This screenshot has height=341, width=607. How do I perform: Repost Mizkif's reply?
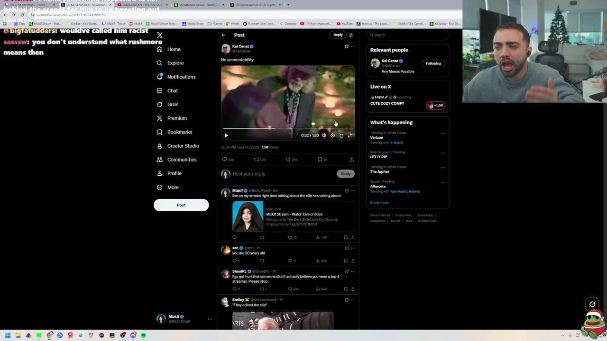pos(262,237)
